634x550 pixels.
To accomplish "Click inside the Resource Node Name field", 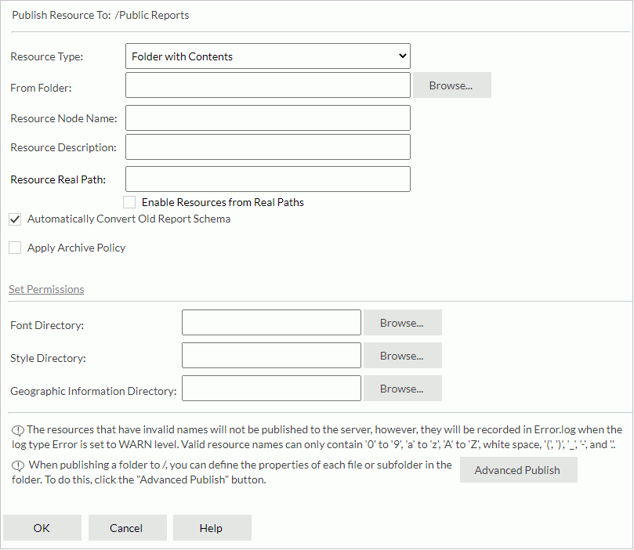I will [x=266, y=118].
